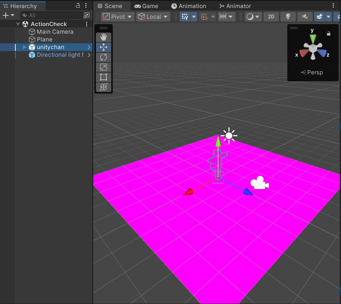Open the Local handle rotation dropdown
Viewport: 341px width, 304px height.
pos(153,17)
